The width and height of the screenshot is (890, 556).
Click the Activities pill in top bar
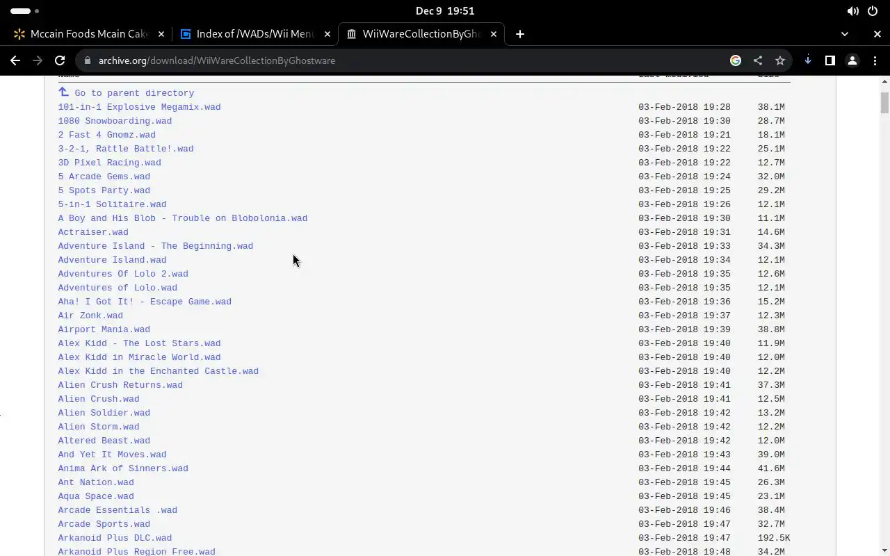click(24, 11)
